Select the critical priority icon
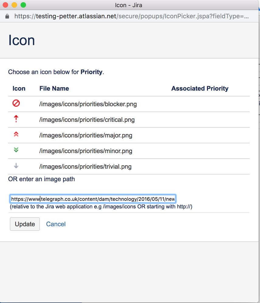Viewport: 260px width, 303px height. pos(16,119)
